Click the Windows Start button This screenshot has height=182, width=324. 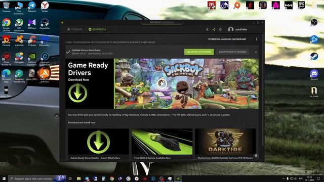(4, 178)
